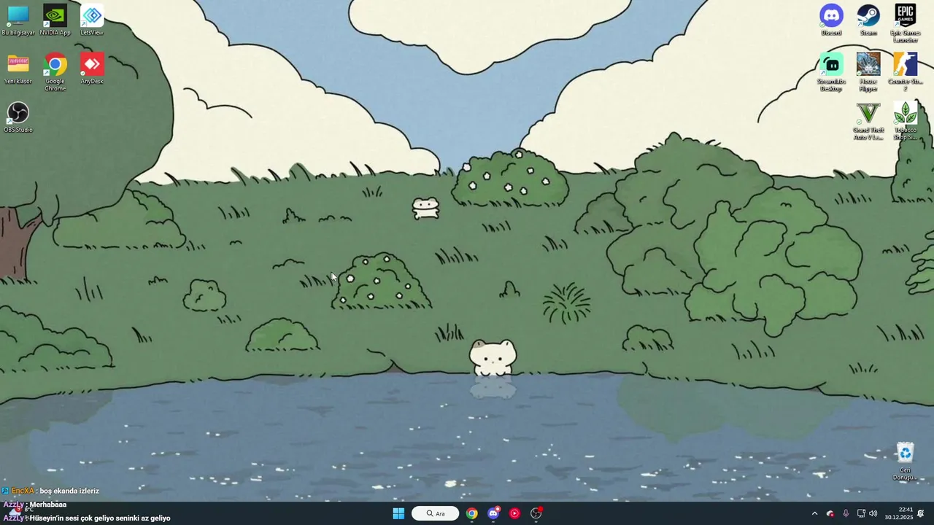Screen dimensions: 934x525
Task: Select the Yeni klasör folder icon
Action: 18,69
